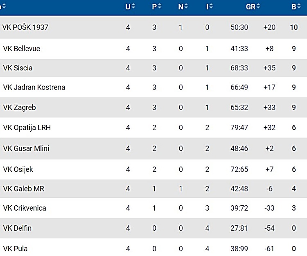Click VK Crikvenica in the table
This screenshot has height=256, width=307.
(x=25, y=208)
